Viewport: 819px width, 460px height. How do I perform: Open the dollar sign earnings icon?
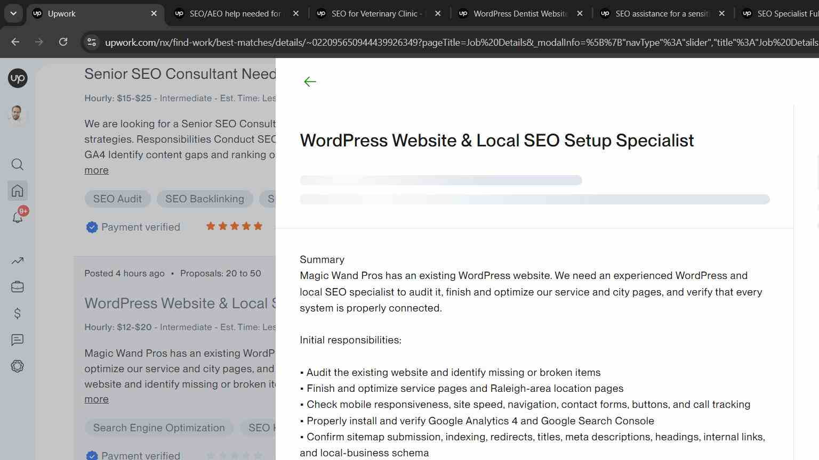pos(18,314)
